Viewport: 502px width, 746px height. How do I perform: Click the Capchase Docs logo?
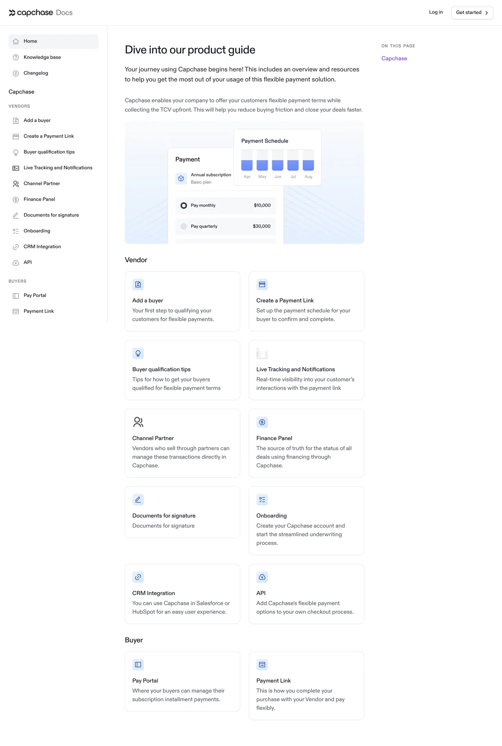[x=41, y=13]
